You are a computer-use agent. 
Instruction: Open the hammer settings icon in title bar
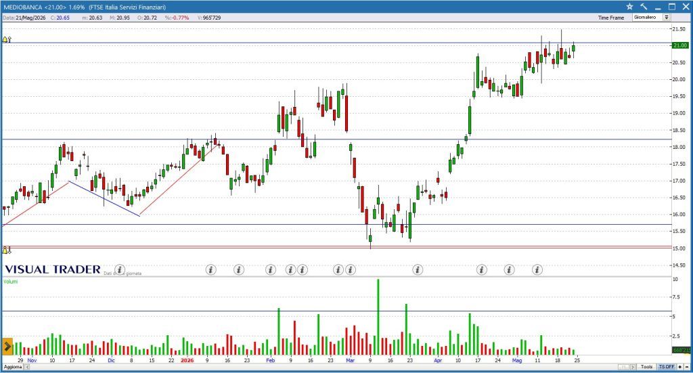tap(644, 7)
